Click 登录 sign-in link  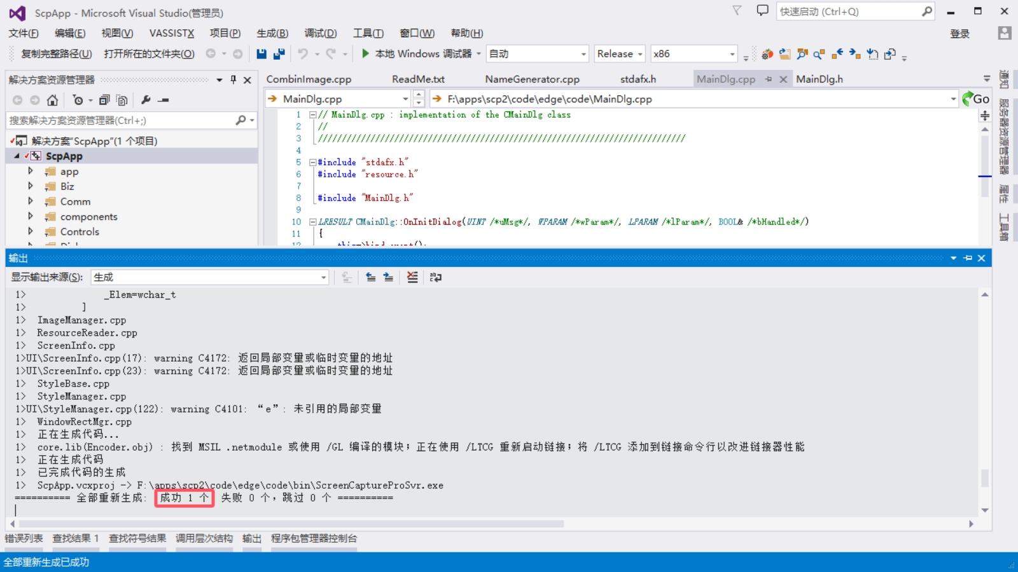[959, 34]
